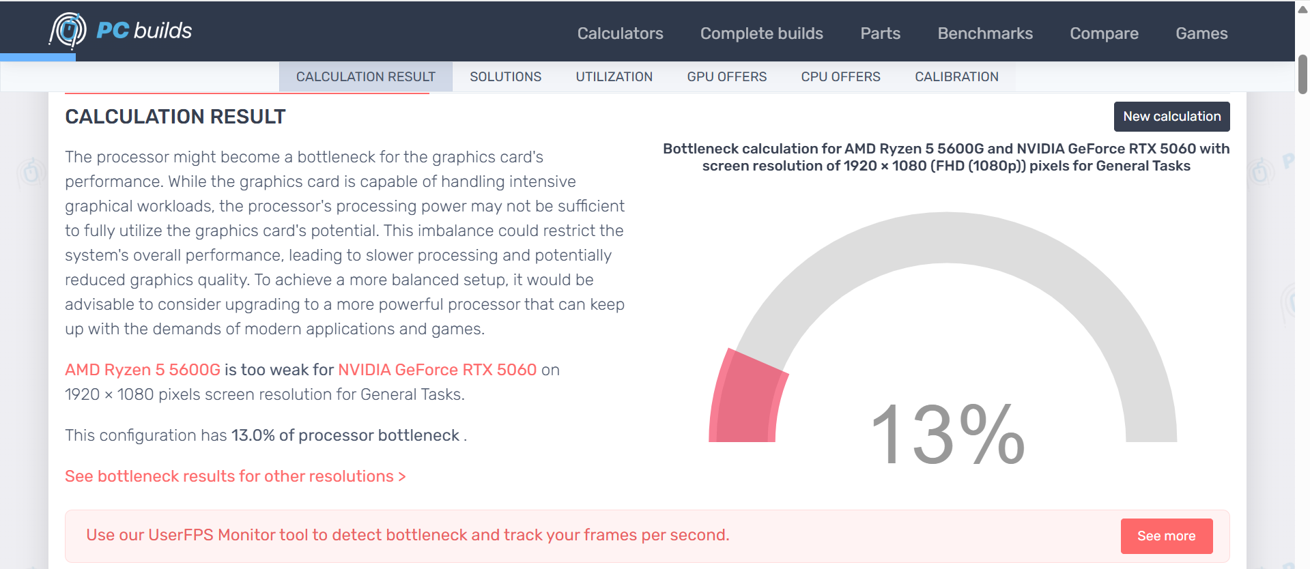This screenshot has height=569, width=1310.
Task: Switch to the Solutions tab
Action: coord(505,77)
